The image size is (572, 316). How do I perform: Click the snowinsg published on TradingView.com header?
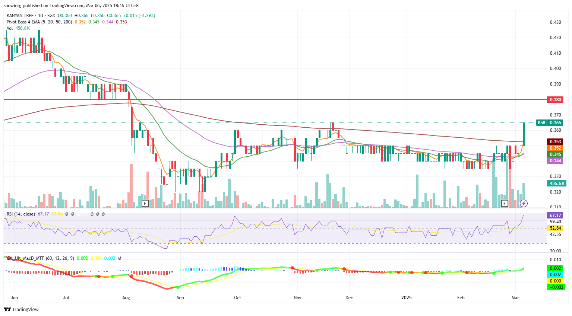71,6
